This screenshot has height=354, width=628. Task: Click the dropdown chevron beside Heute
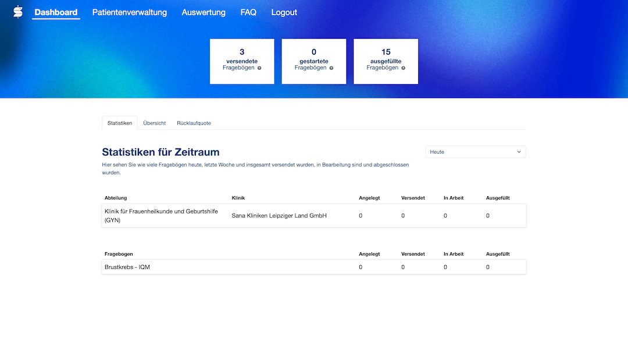[519, 151]
